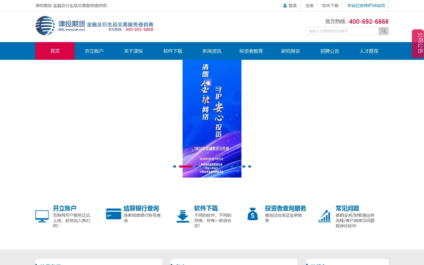Click 软件下载 in the top utility bar
Viewport: 424px width, 265px height.
tap(330, 6)
